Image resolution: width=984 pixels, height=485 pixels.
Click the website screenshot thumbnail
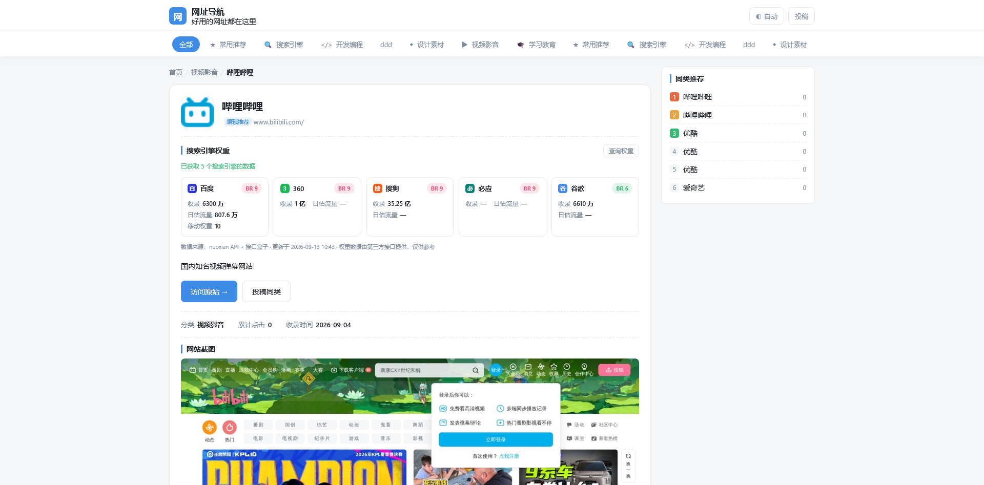410,421
